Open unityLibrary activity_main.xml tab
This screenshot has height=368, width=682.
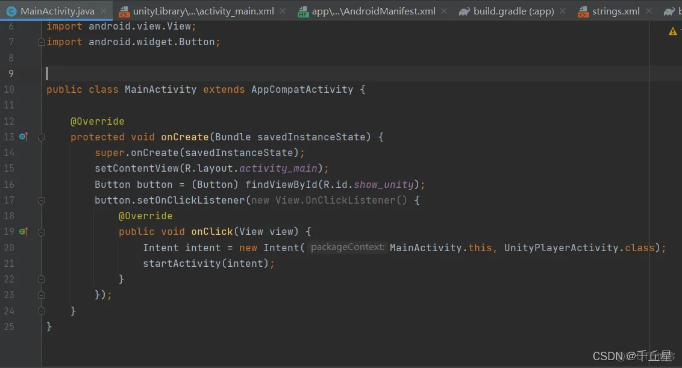click(x=203, y=11)
